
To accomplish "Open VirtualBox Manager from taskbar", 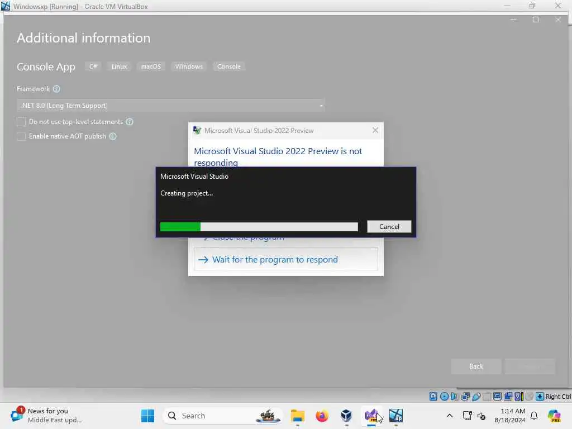I will tap(346, 416).
